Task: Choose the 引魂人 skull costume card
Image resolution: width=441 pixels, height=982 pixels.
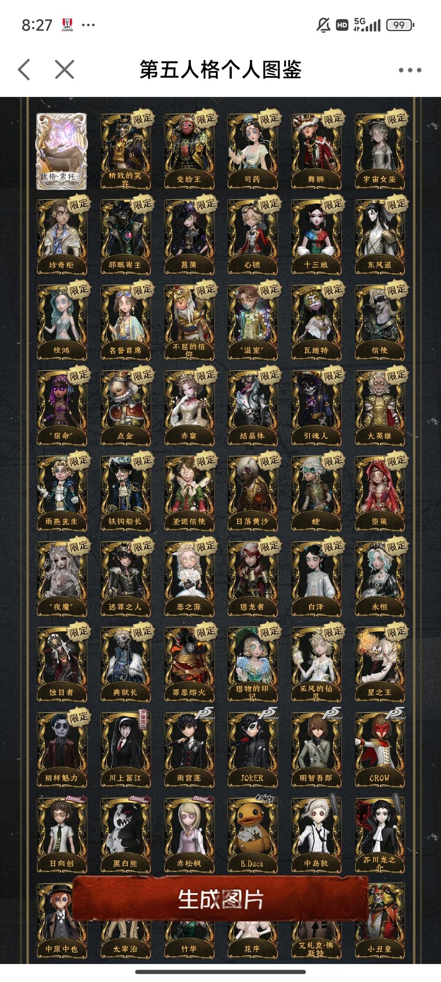Action: coord(316,408)
